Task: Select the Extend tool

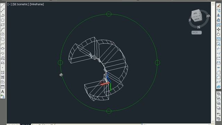Action: tap(219, 53)
